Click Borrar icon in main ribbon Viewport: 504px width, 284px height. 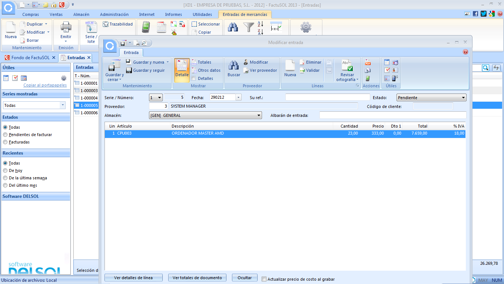(23, 40)
